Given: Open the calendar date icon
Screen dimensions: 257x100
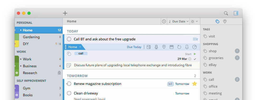Looking at the screenshot, I should [x=171, y=47].
